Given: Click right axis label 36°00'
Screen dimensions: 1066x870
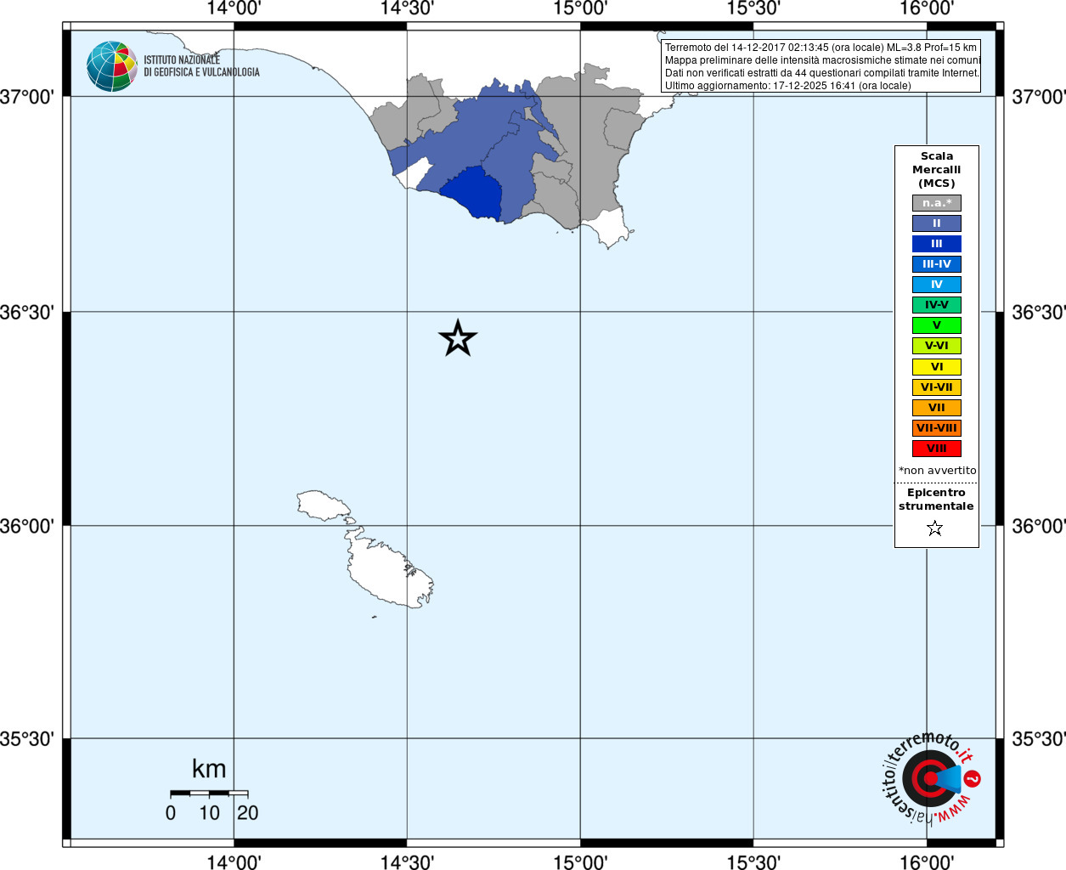Looking at the screenshot, I should (x=1038, y=526).
